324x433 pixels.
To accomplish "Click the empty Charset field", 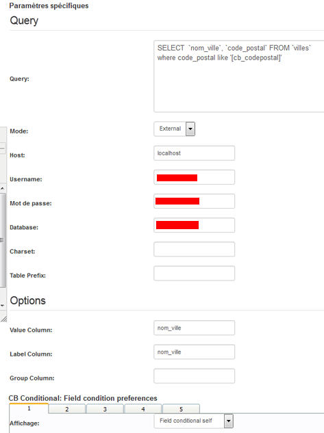I will point(195,249).
